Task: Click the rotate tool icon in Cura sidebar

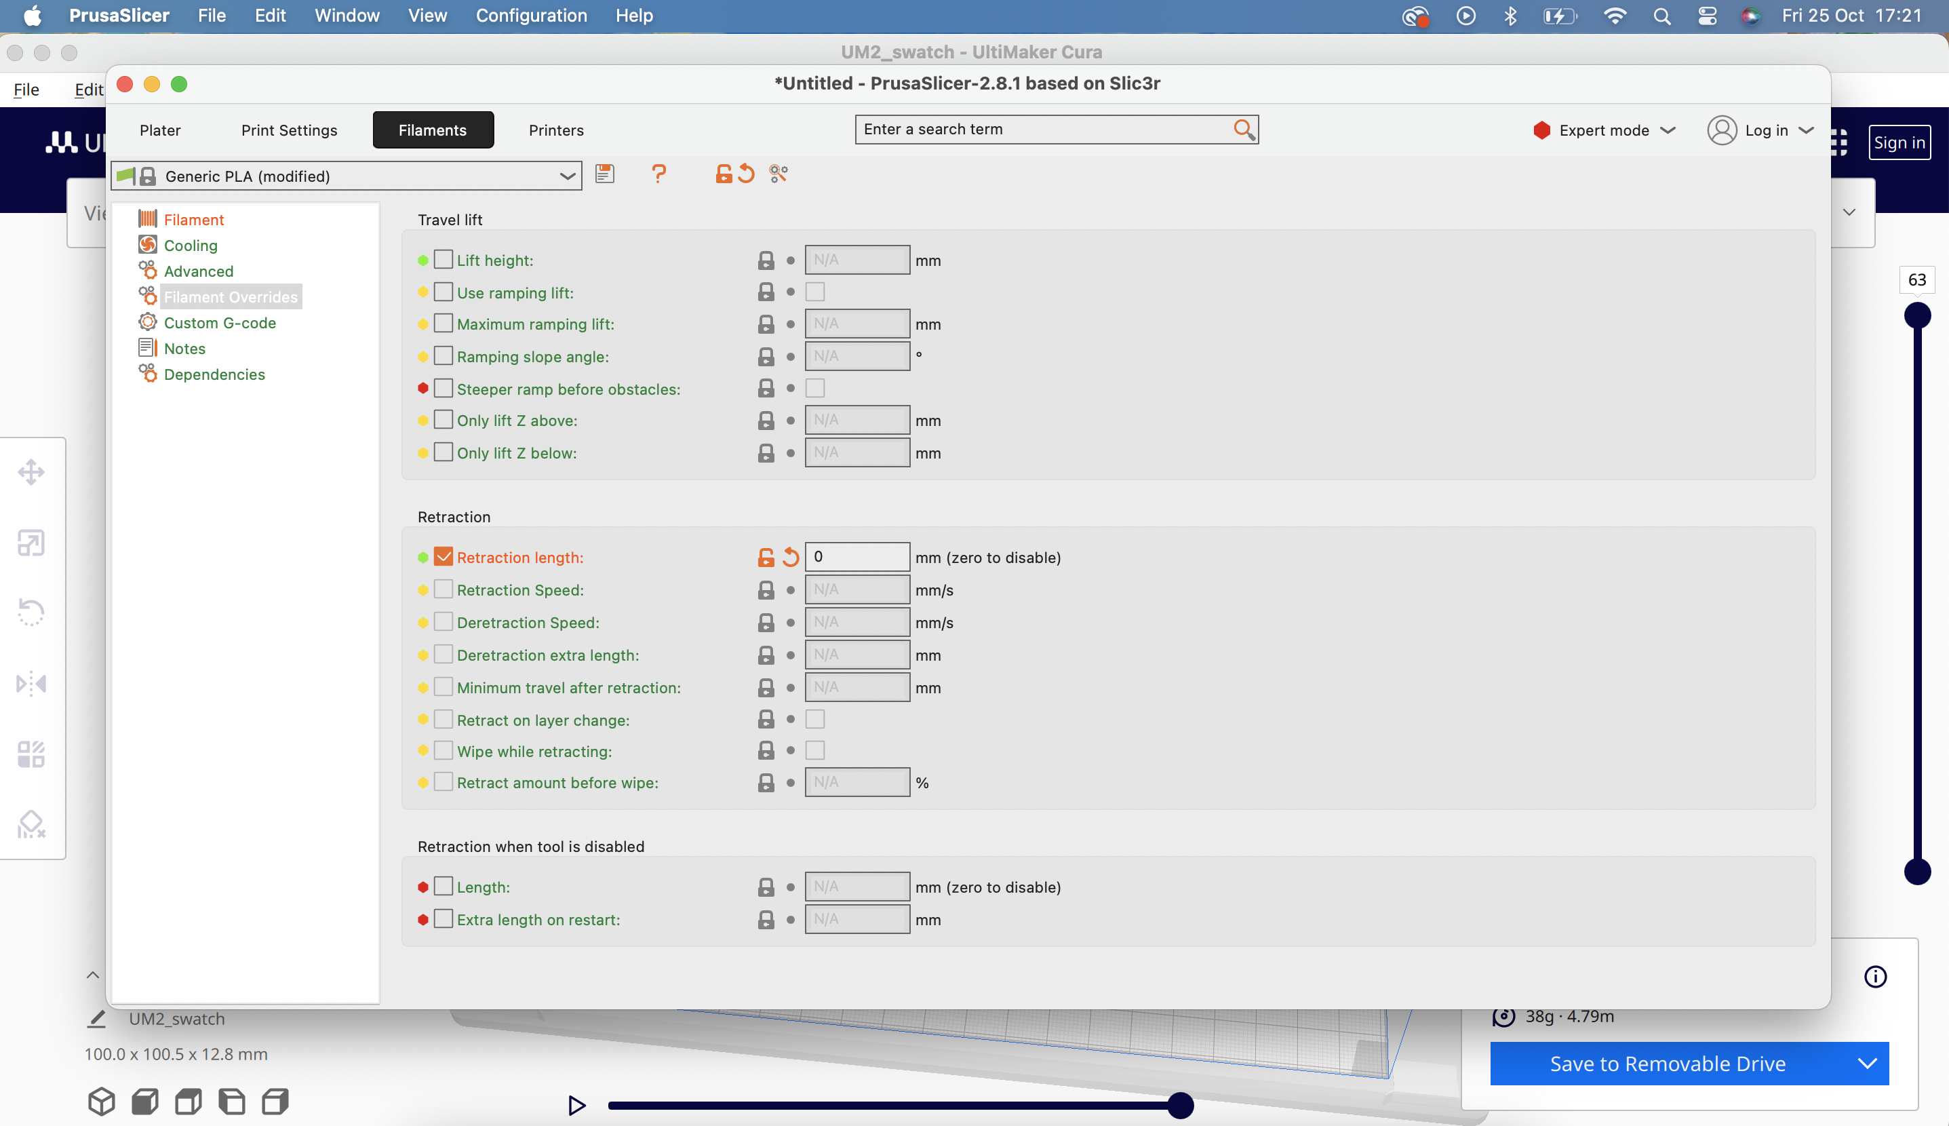Action: (x=31, y=613)
